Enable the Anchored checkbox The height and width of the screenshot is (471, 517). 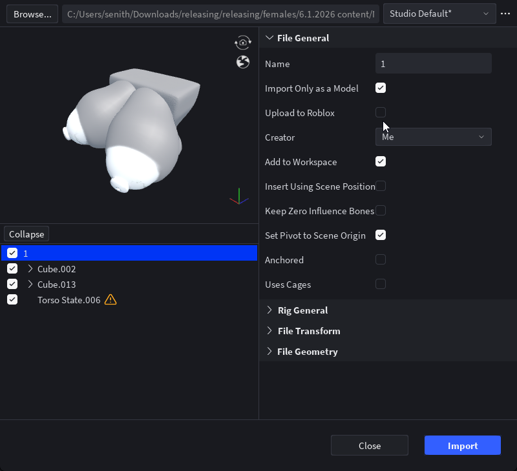click(x=381, y=259)
